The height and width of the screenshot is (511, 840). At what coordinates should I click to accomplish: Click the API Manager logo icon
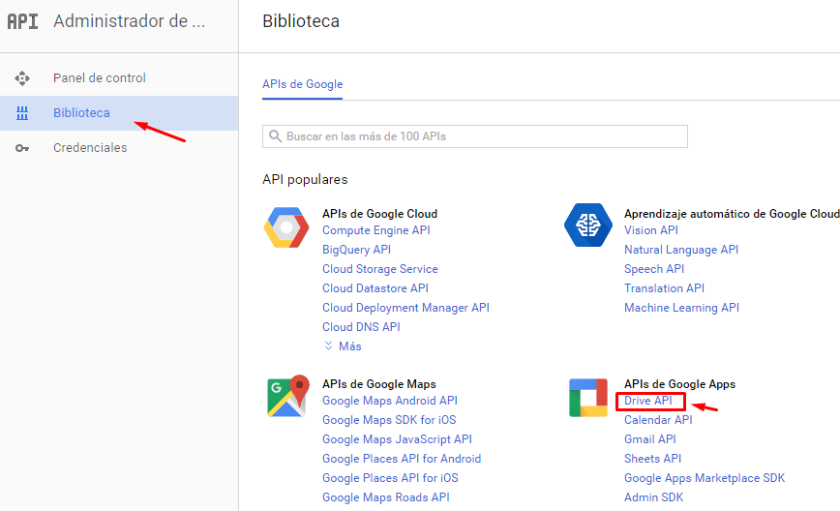coord(22,21)
